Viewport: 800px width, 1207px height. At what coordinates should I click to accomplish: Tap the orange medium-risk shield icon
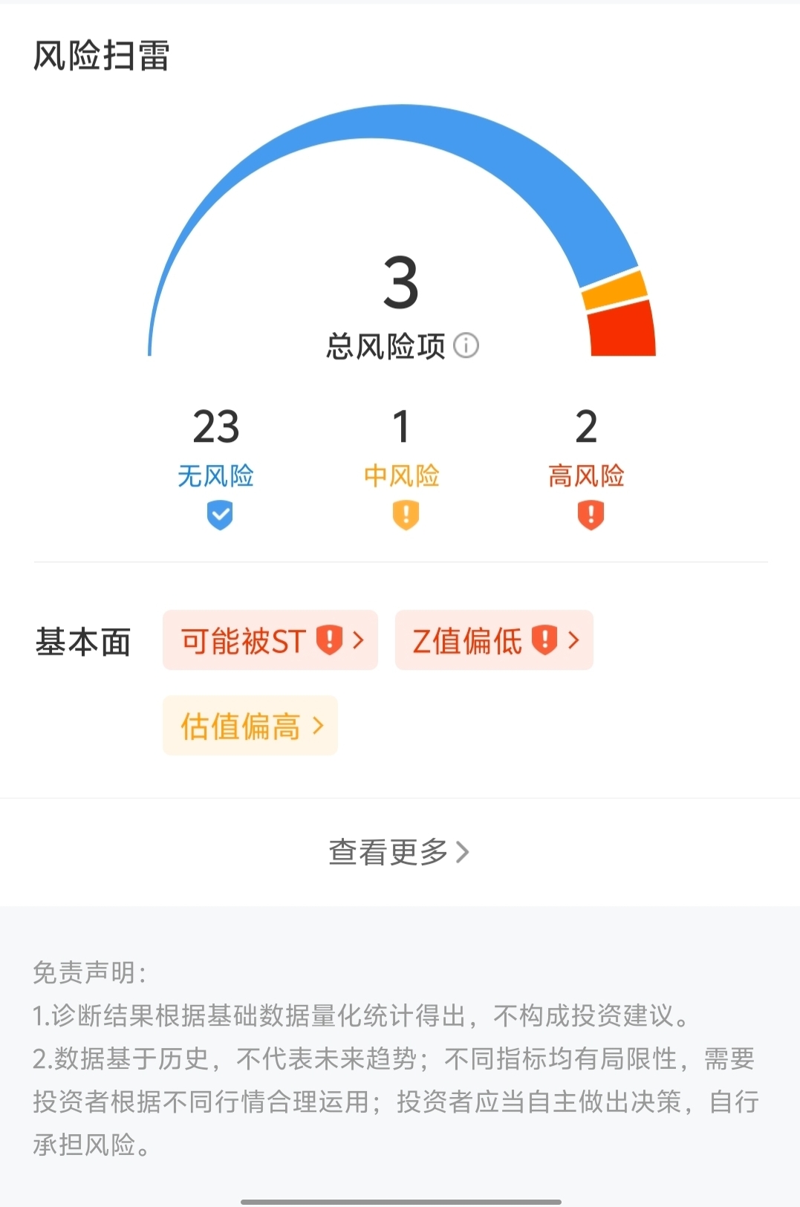tap(406, 515)
